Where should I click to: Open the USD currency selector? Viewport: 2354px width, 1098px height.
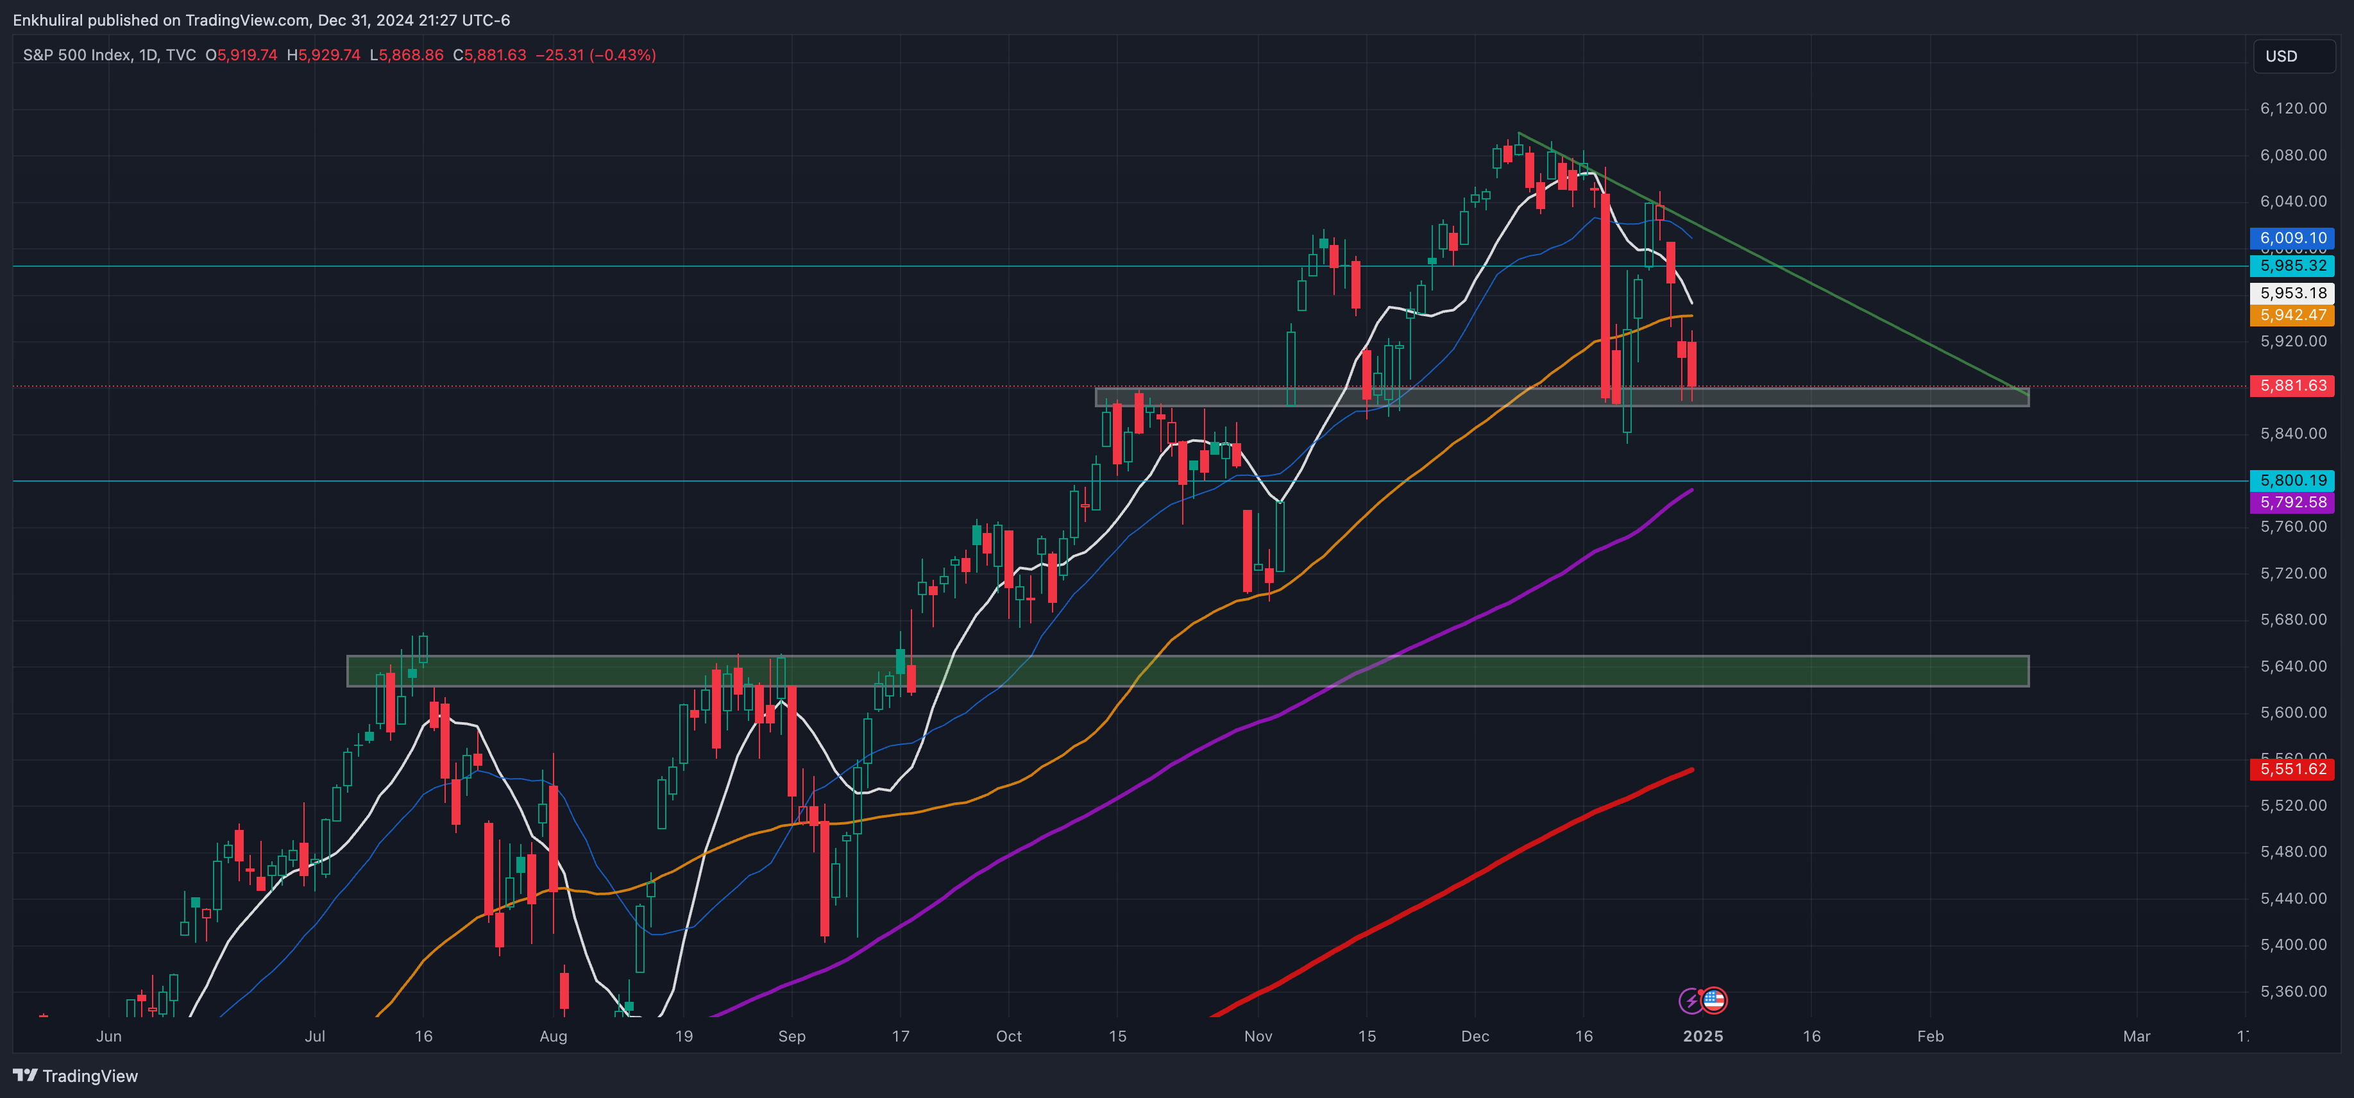tap(2293, 56)
